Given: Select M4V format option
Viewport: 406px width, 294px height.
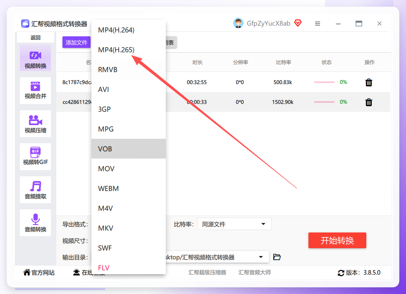Looking at the screenshot, I should tap(129, 208).
